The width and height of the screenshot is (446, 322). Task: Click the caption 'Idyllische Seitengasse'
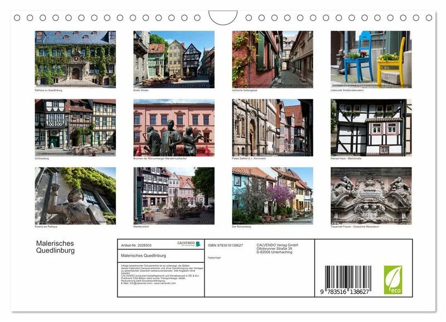(x=245, y=90)
